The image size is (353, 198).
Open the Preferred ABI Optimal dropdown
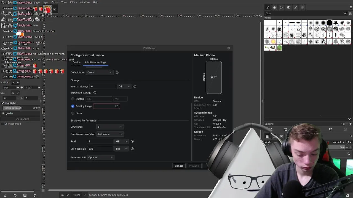(100, 158)
